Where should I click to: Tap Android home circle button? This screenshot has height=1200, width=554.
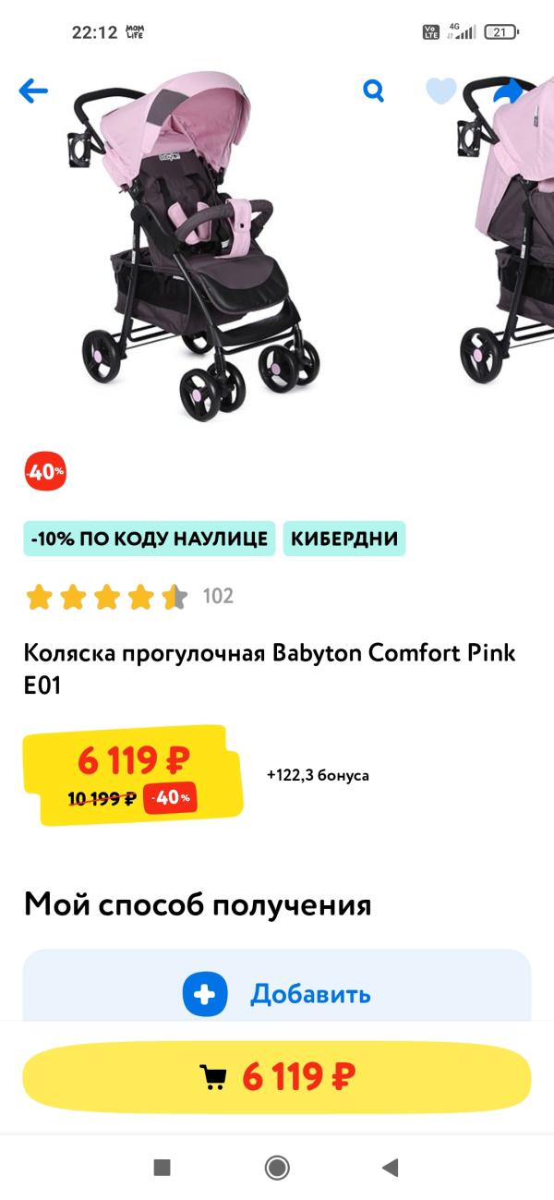[277, 1168]
